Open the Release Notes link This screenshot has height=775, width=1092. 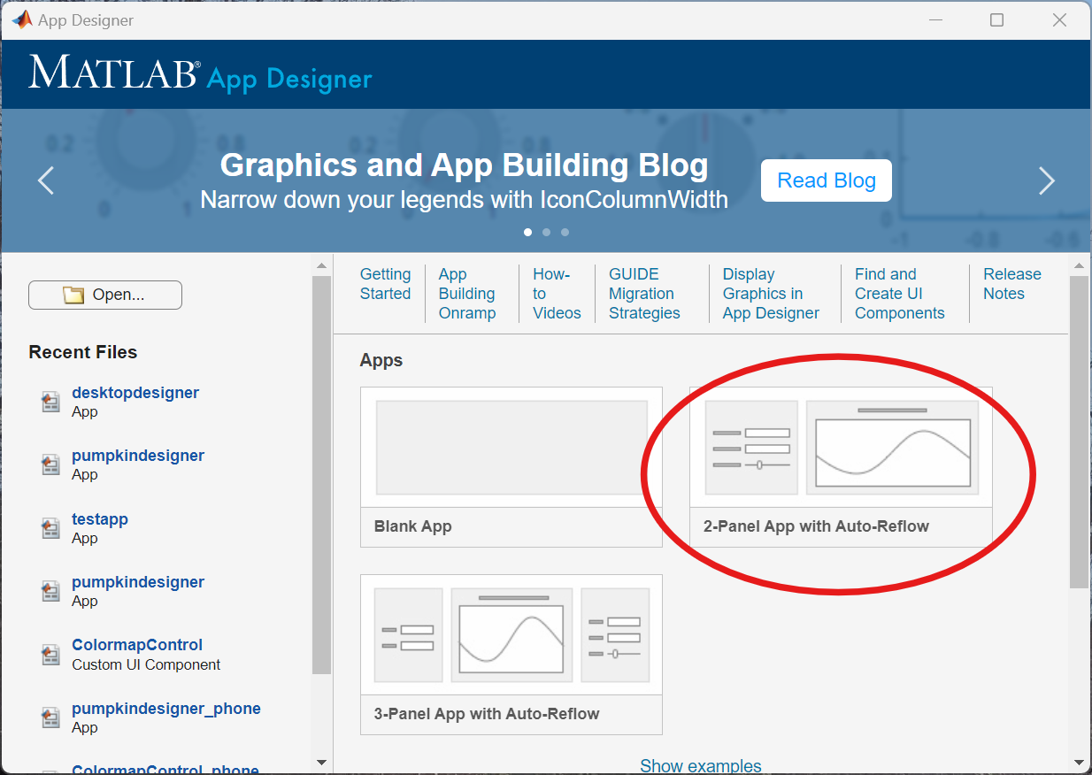pos(1011,284)
